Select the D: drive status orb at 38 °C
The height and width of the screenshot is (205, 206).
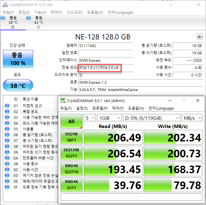click(3, 18)
